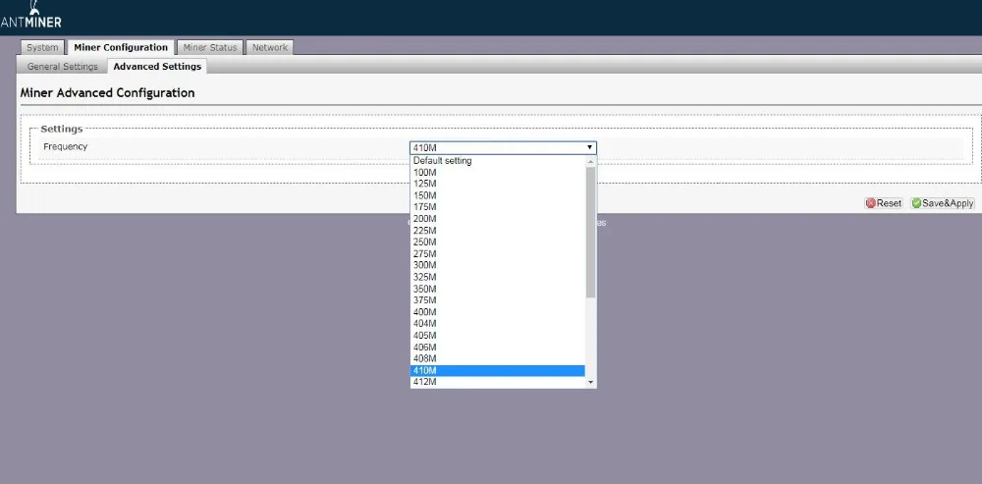Viewport: 982px width, 484px height.
Task: Pick 375M from the list
Action: 498,299
